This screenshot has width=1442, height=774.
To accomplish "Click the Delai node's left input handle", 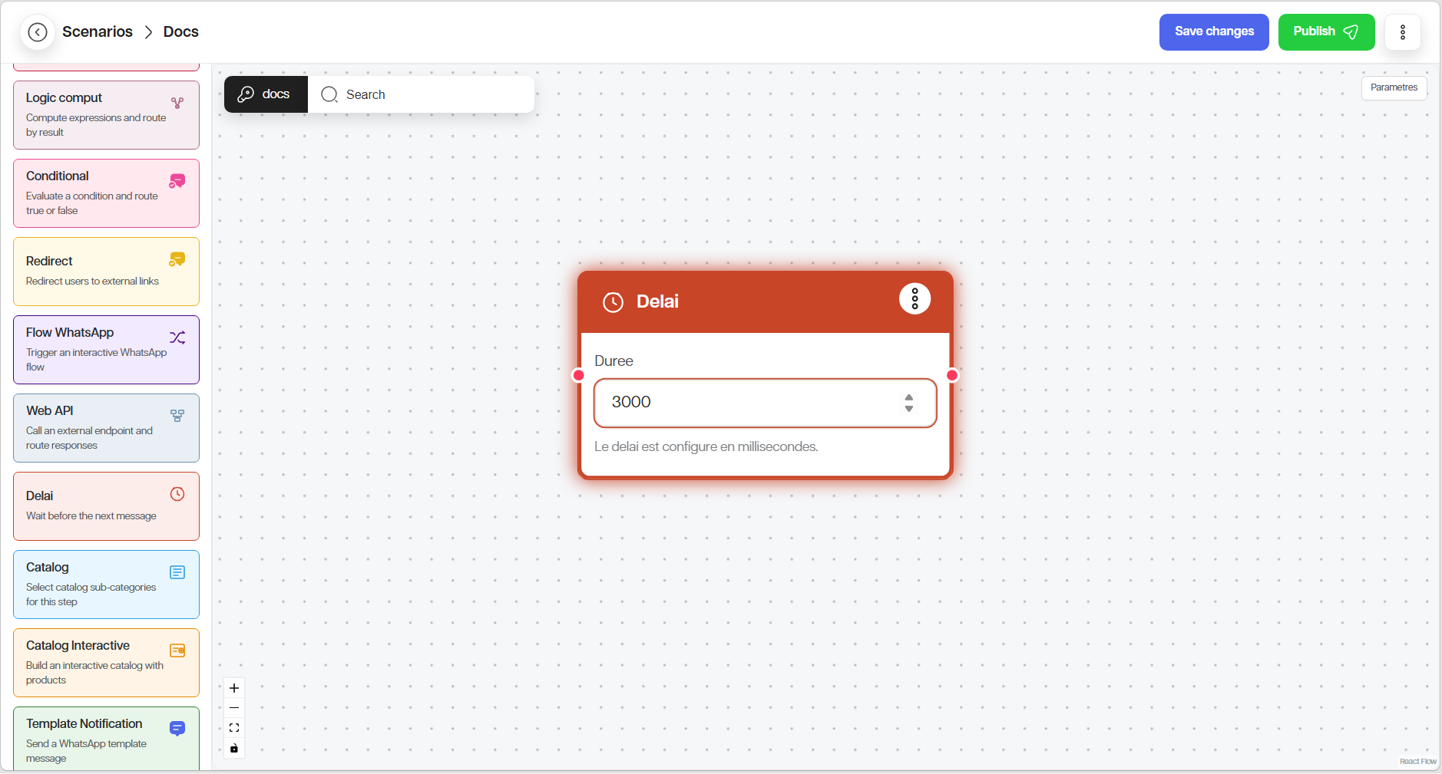I will coord(579,375).
